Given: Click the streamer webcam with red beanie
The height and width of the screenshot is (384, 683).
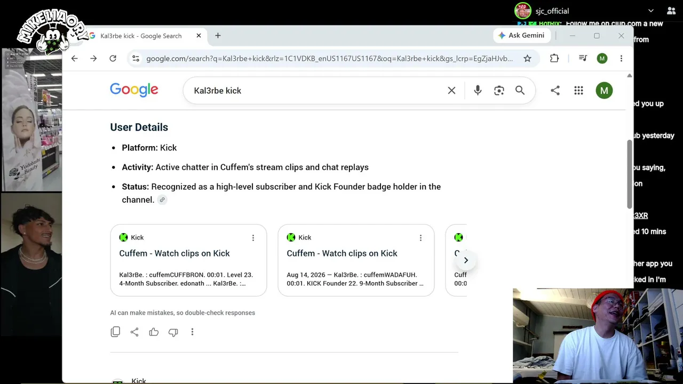Looking at the screenshot, I should [x=598, y=336].
